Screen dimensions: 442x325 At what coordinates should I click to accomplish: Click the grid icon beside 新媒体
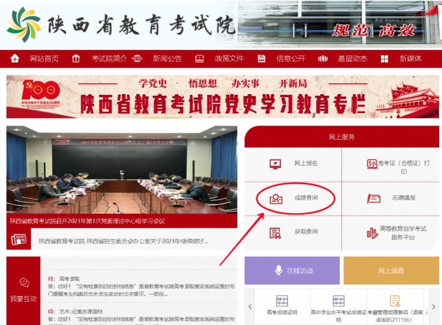tap(384, 59)
